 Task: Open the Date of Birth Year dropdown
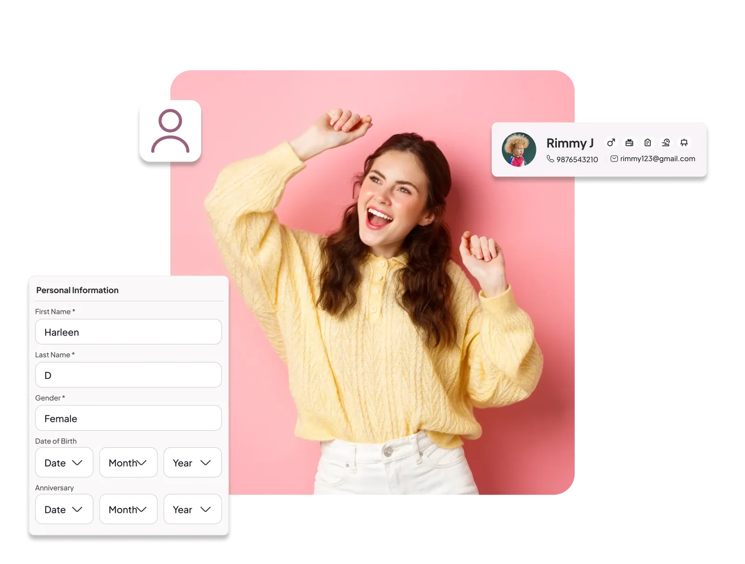[193, 463]
